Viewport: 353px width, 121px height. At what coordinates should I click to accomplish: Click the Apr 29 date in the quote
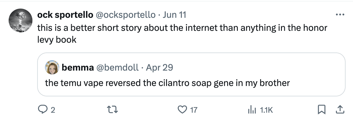160,68
